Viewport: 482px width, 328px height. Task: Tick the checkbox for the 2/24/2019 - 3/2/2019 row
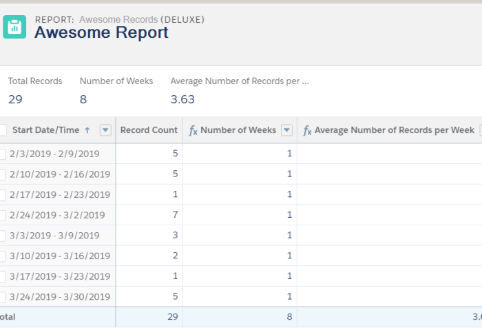point(3,215)
